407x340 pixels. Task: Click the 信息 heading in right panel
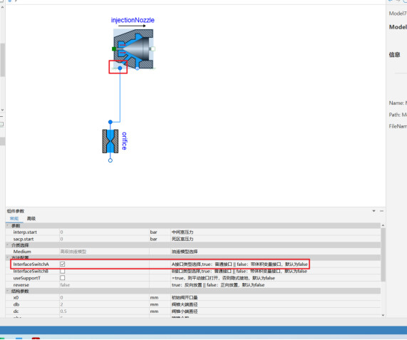pyautogui.click(x=394, y=54)
